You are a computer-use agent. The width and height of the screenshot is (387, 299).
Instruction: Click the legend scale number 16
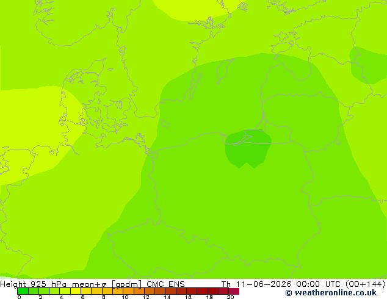pos(189,297)
